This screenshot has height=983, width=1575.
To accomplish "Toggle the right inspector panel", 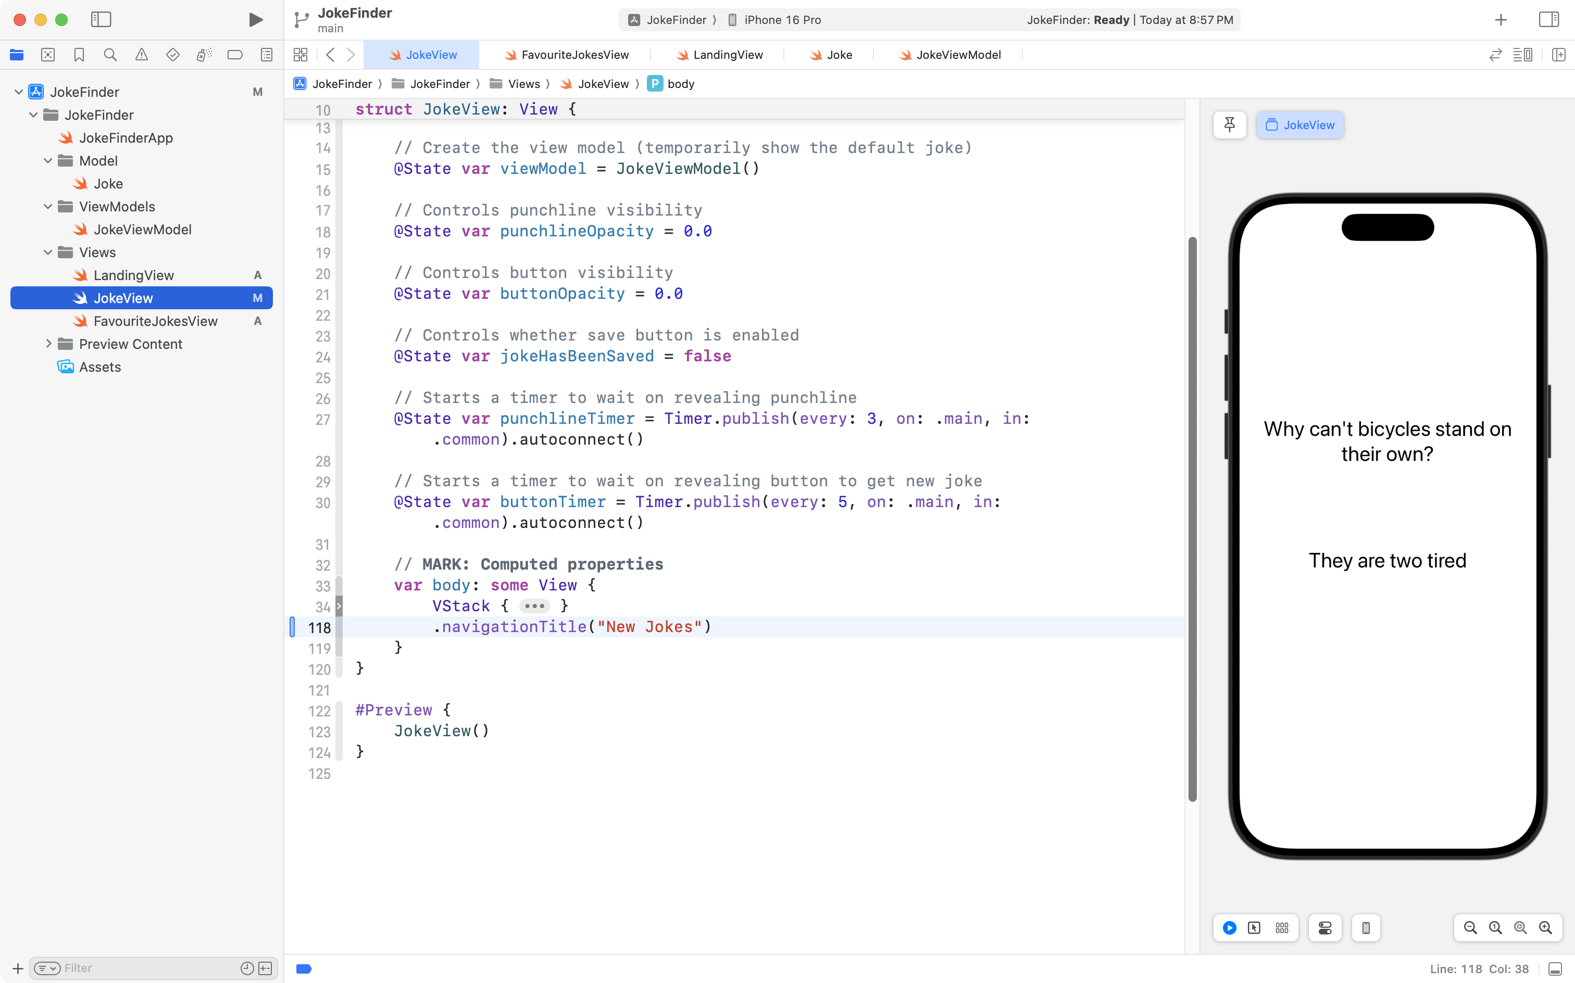I will [1549, 19].
